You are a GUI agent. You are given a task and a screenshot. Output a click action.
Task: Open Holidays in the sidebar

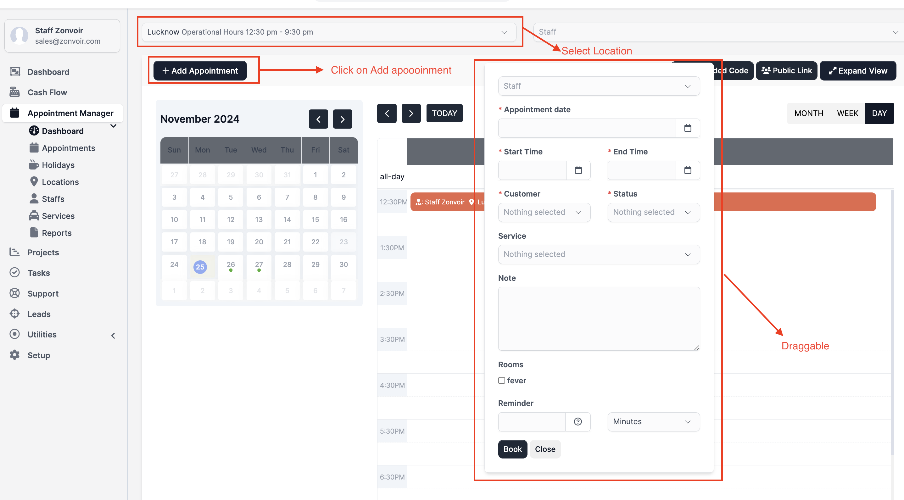click(x=58, y=165)
